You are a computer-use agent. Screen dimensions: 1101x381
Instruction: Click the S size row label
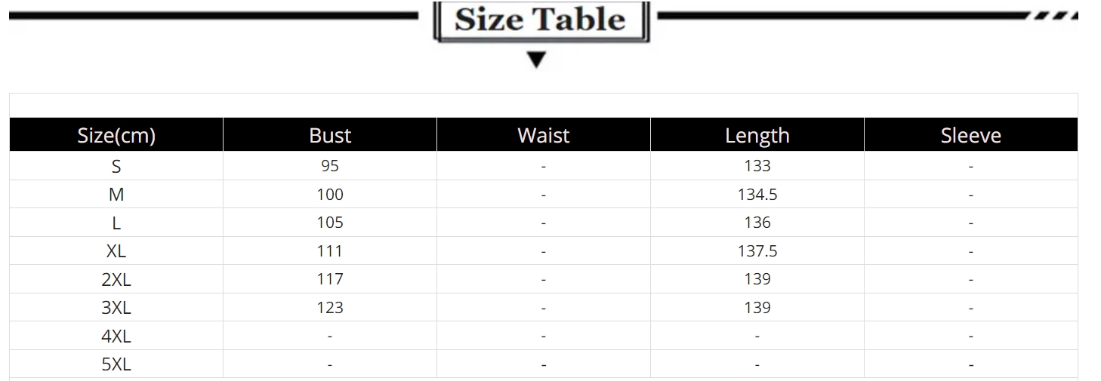[116, 167]
